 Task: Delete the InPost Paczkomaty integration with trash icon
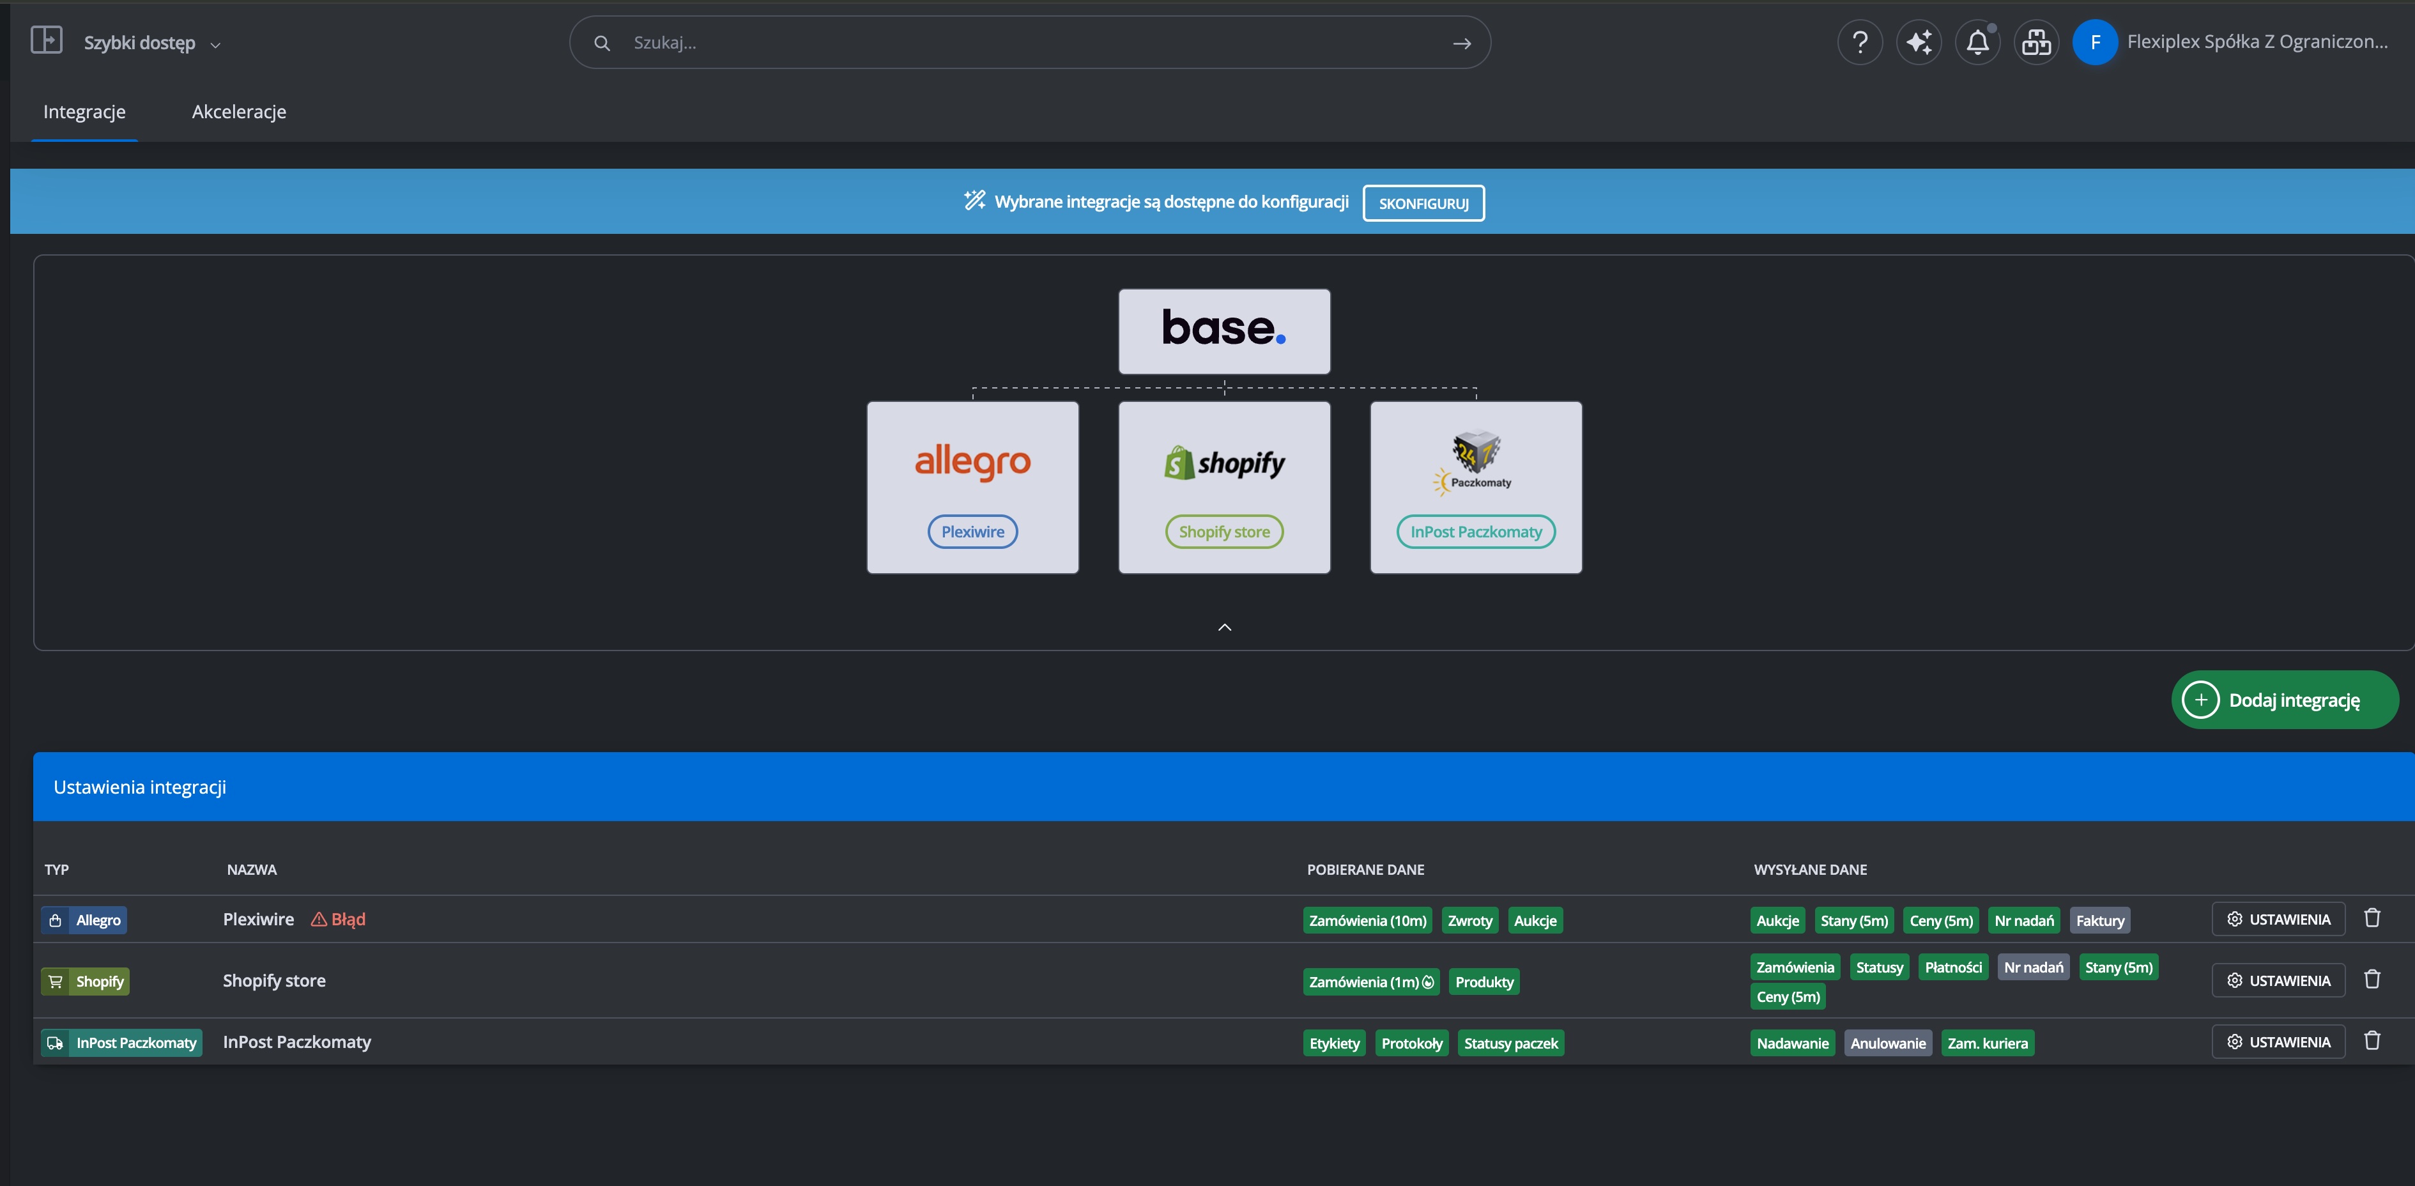pyautogui.click(x=2372, y=1041)
